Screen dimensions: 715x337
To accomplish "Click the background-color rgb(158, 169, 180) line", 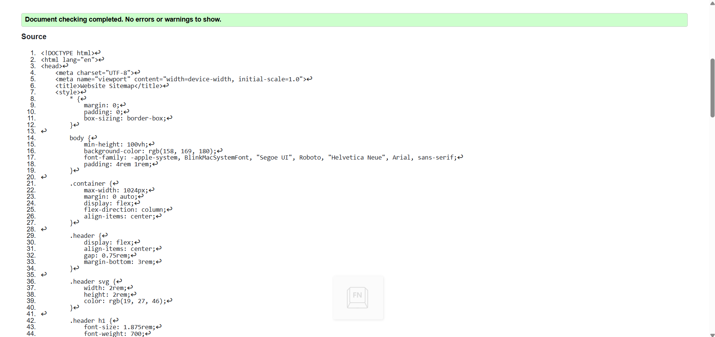I will [x=150, y=151].
